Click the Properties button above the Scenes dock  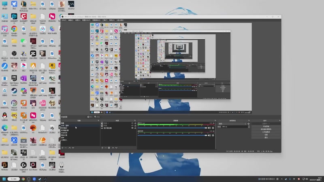[90, 117]
